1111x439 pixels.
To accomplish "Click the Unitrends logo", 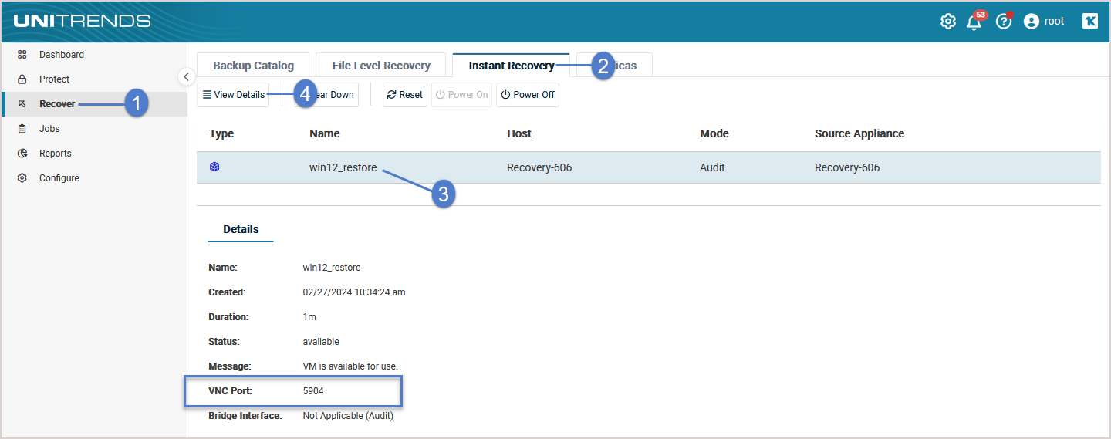I will pos(82,21).
